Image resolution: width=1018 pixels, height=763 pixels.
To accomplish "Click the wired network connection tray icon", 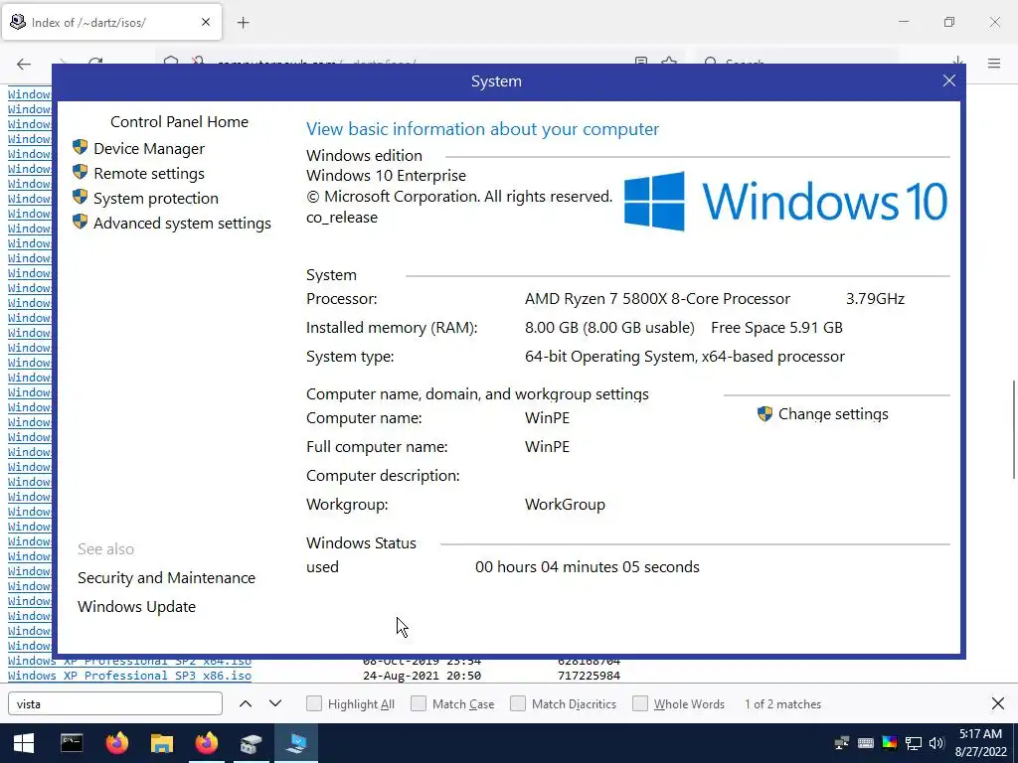I will tap(914, 743).
